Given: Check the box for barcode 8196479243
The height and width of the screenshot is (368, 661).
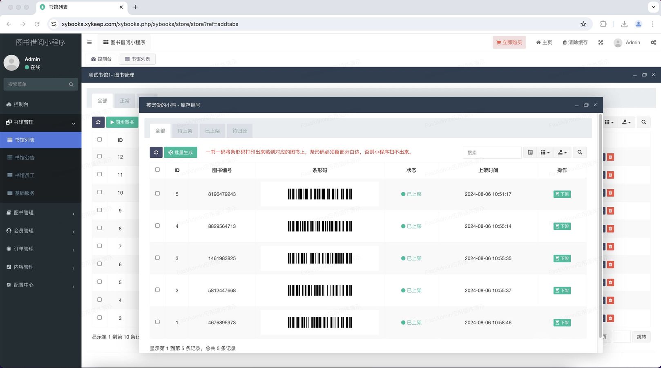Looking at the screenshot, I should pyautogui.click(x=157, y=194).
